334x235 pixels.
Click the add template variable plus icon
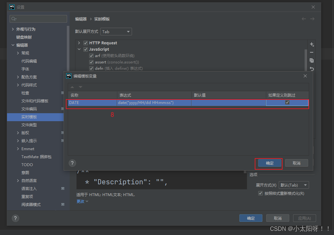pos(312,44)
